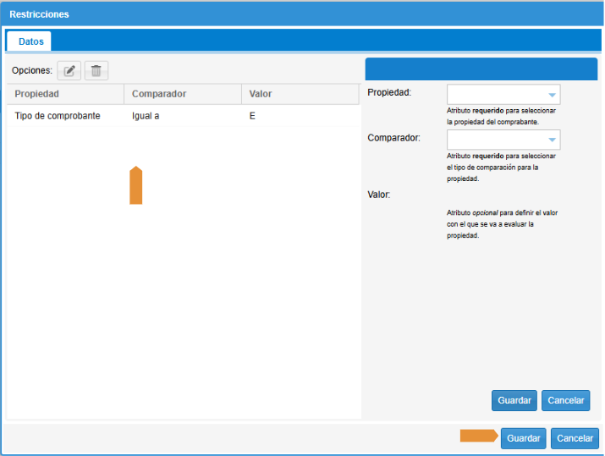Expand the Comparador dropdown arrow
Screen dimensions: 605x456
552,140
